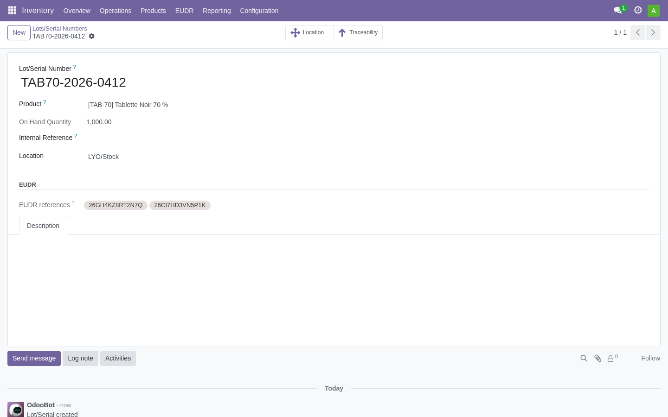Open the EUDR menu
The width and height of the screenshot is (668, 417).
point(184,11)
